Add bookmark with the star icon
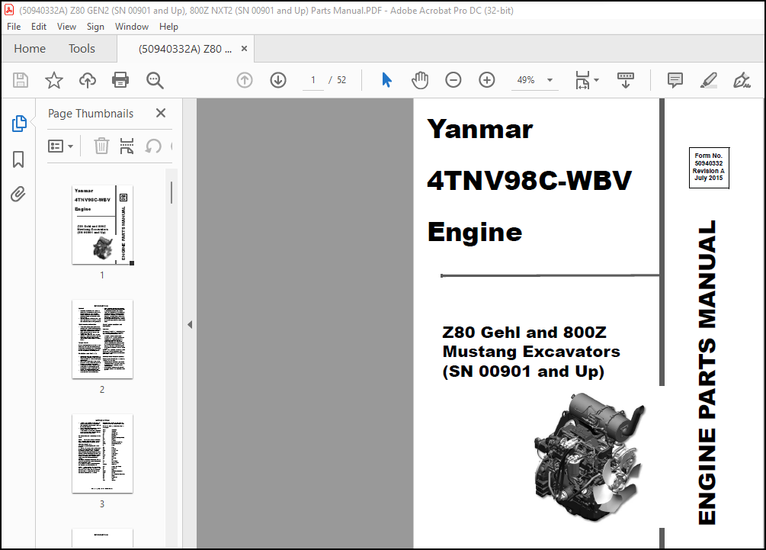This screenshot has width=766, height=550. (54, 79)
